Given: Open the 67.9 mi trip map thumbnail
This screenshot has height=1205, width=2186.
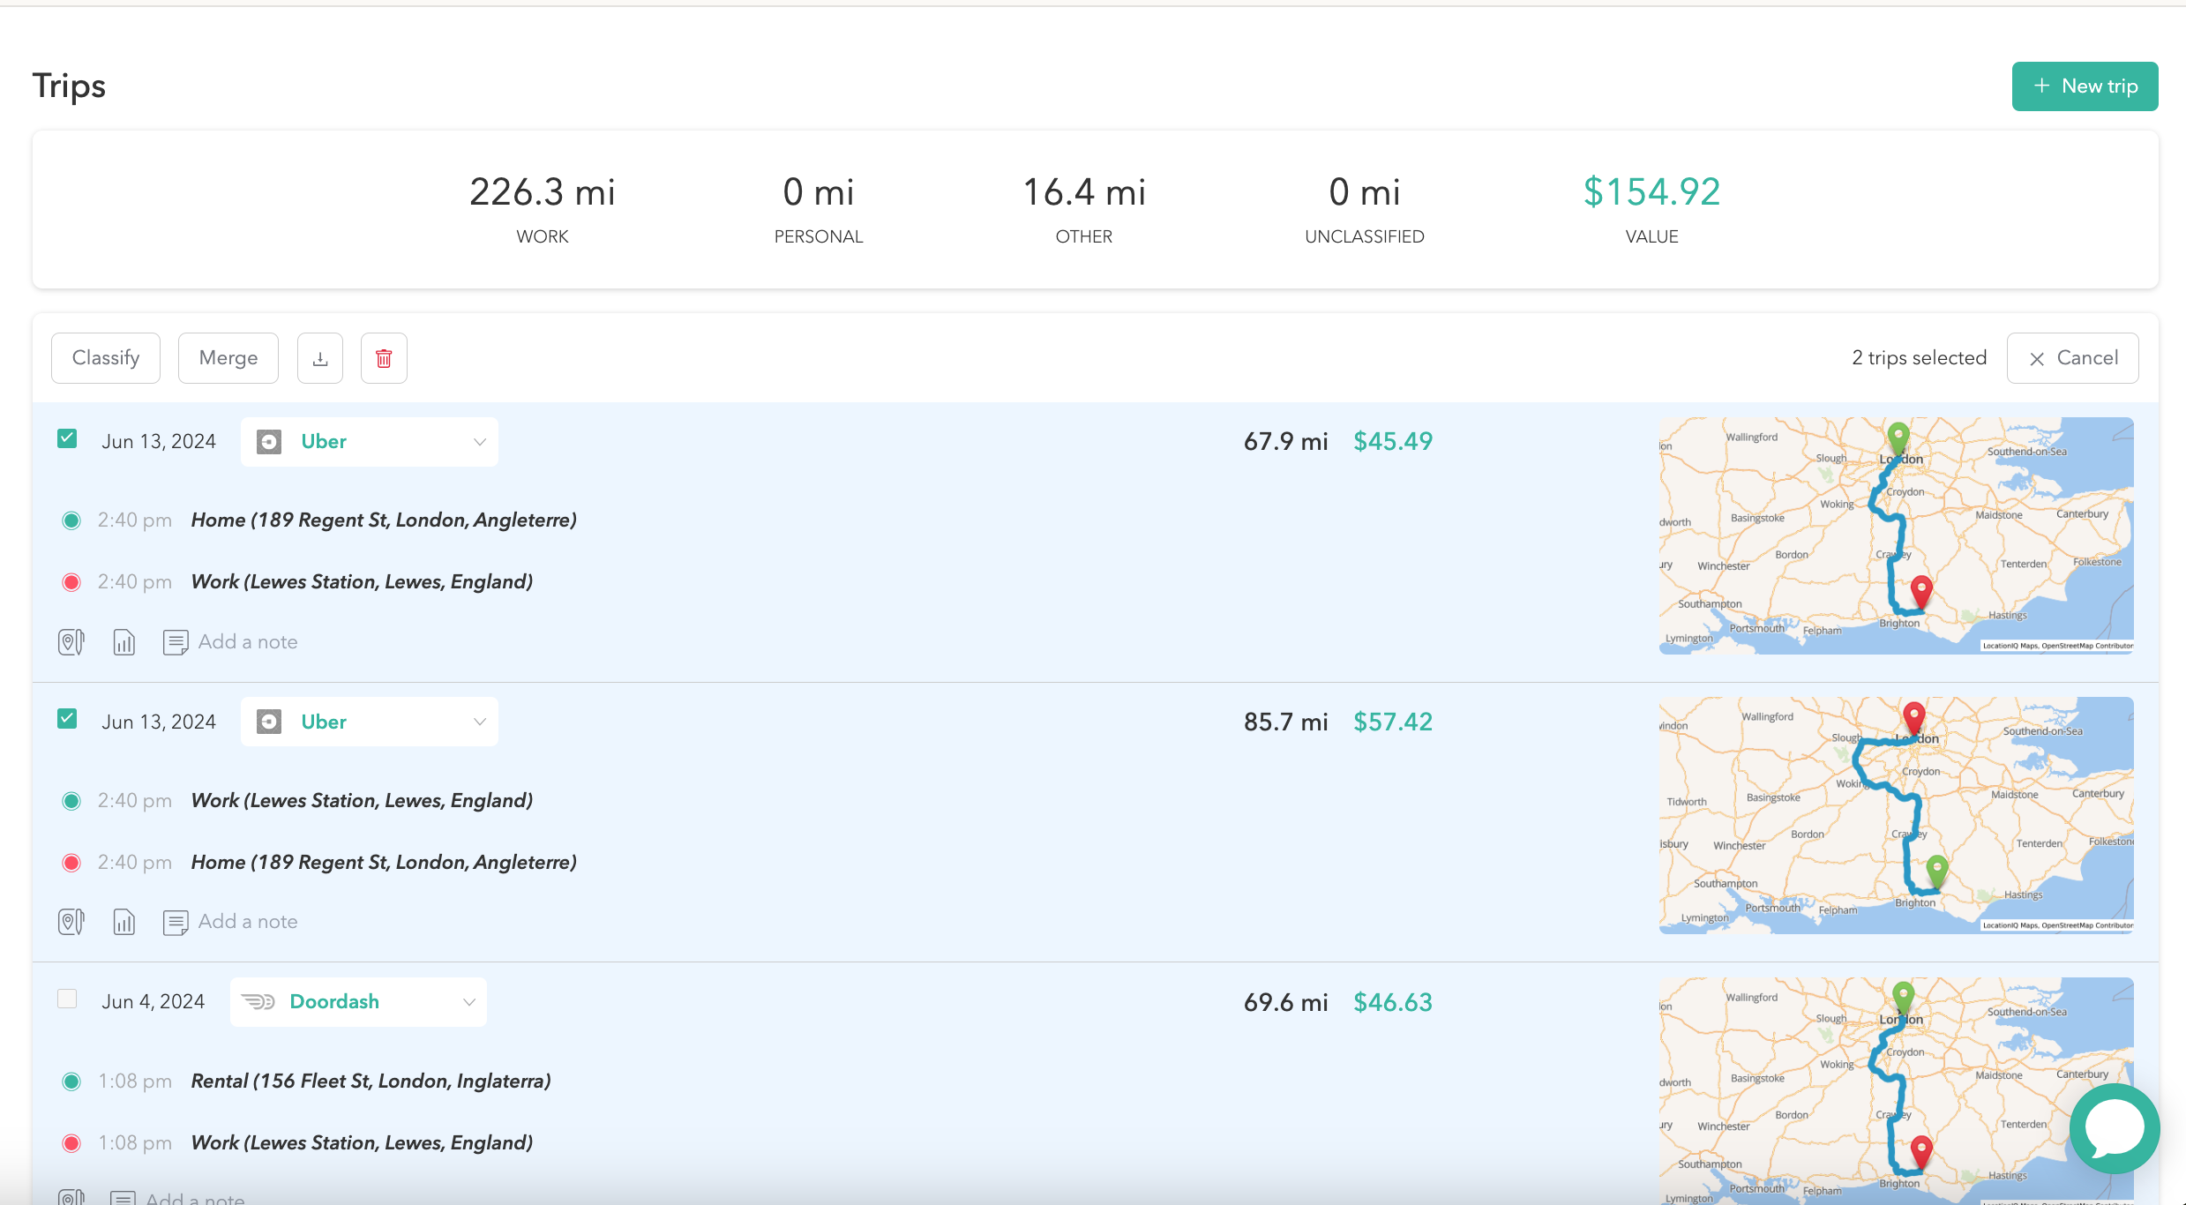Looking at the screenshot, I should point(1896,535).
